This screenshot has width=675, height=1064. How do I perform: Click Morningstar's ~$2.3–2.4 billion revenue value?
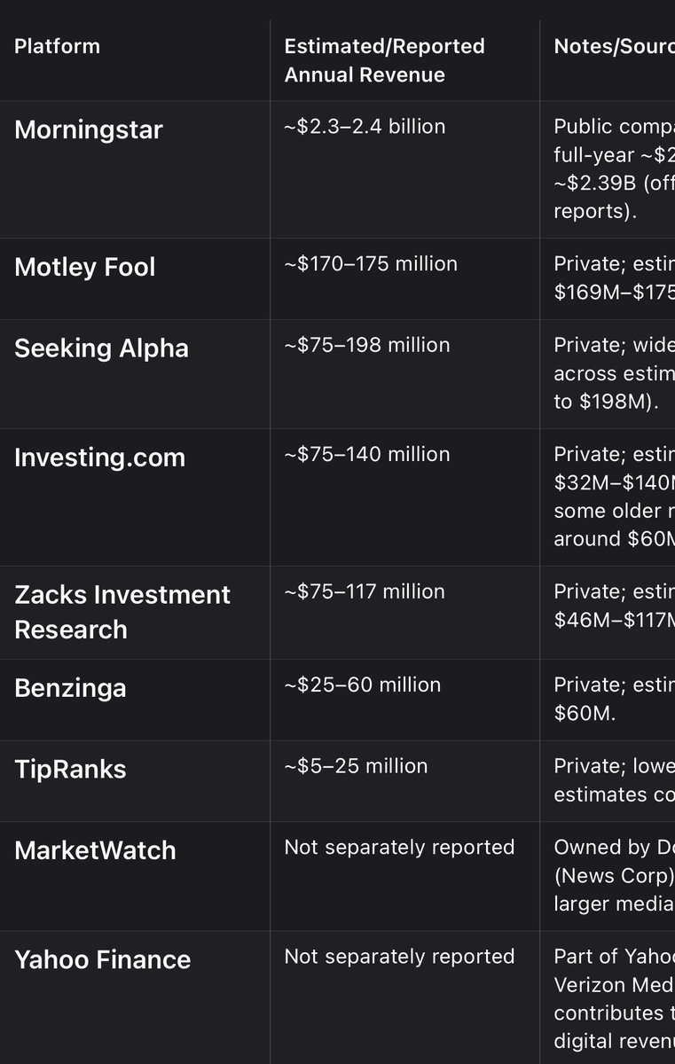[365, 127]
